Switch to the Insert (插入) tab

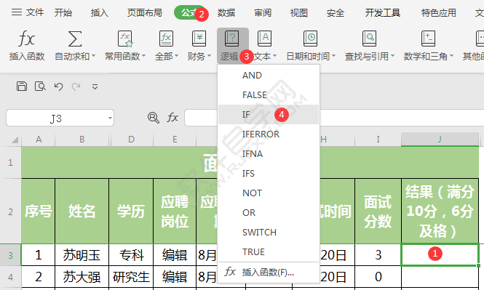[100, 13]
